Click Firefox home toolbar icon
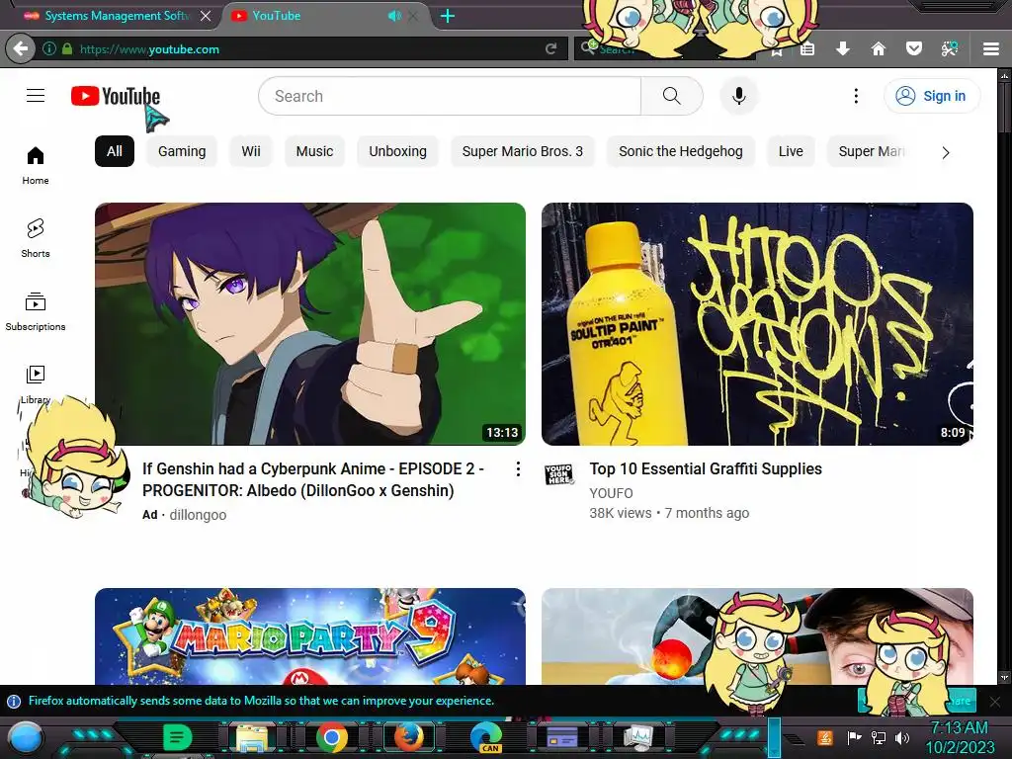This screenshot has height=759, width=1012. (x=879, y=48)
